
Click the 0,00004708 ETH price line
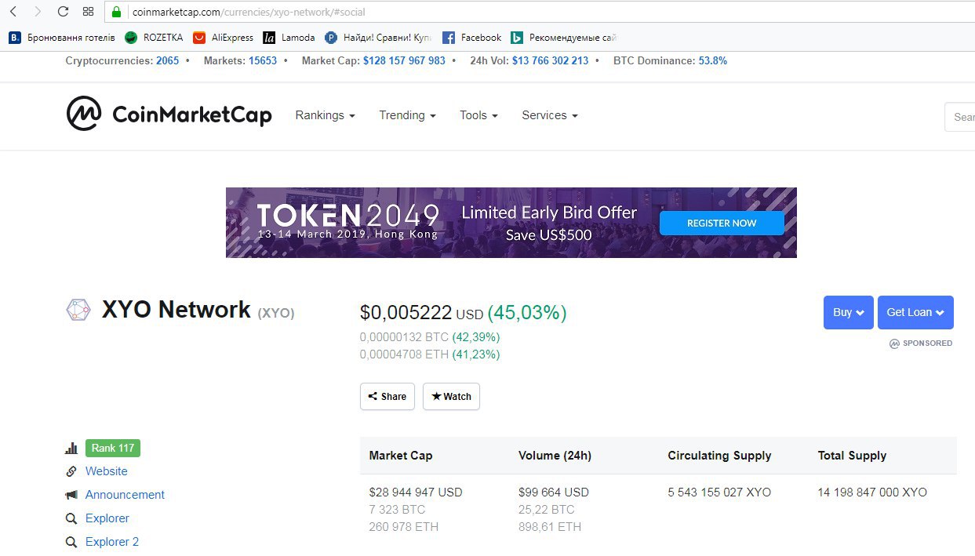(x=430, y=354)
